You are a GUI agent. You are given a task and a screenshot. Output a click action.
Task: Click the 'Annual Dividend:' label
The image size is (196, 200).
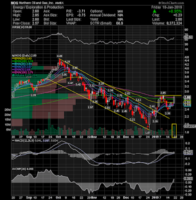pyautogui.click(x=103, y=15)
